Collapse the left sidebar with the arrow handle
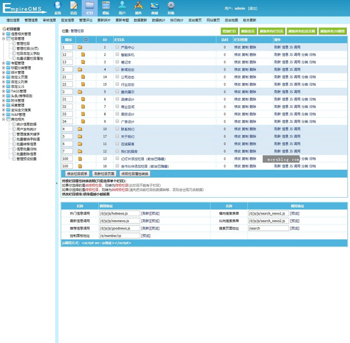The image size is (350, 343). point(56,183)
